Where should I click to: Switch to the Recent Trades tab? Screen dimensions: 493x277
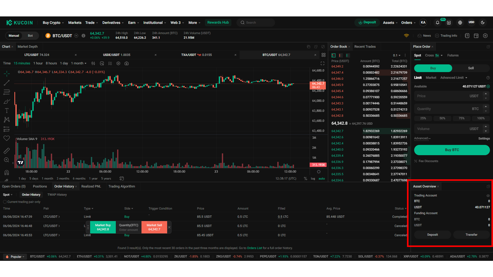pos(365,46)
